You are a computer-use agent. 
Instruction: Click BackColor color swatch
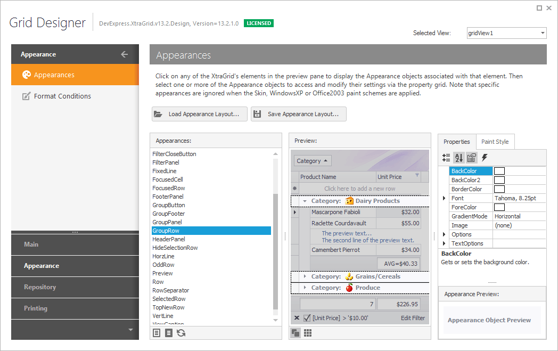coord(499,171)
